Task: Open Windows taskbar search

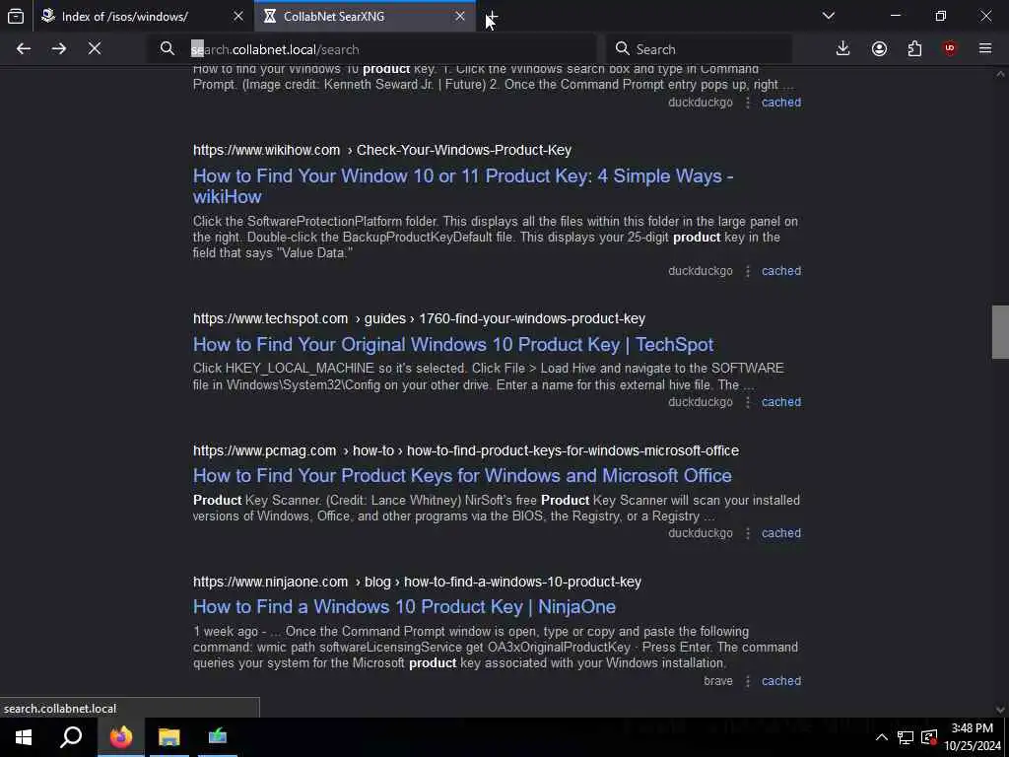Action: tap(71, 737)
